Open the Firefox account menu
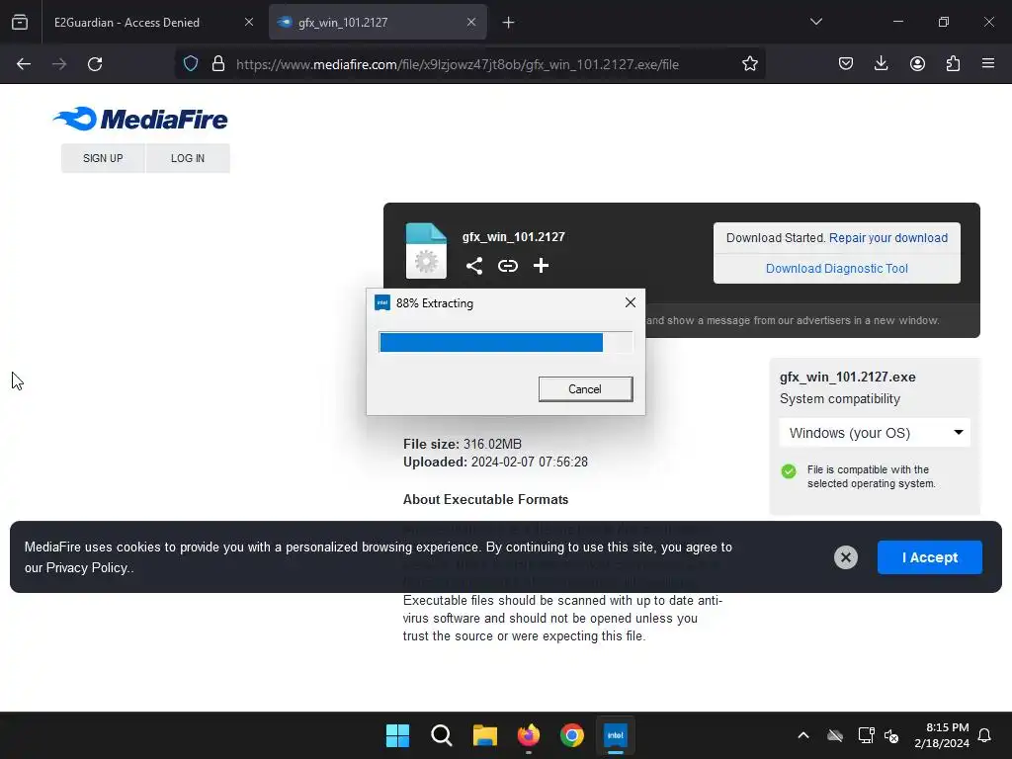The width and height of the screenshot is (1012, 759). (917, 64)
